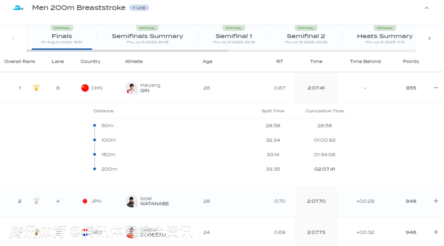Switch to Semifinal 2 tab
The width and height of the screenshot is (444, 246).
click(306, 37)
